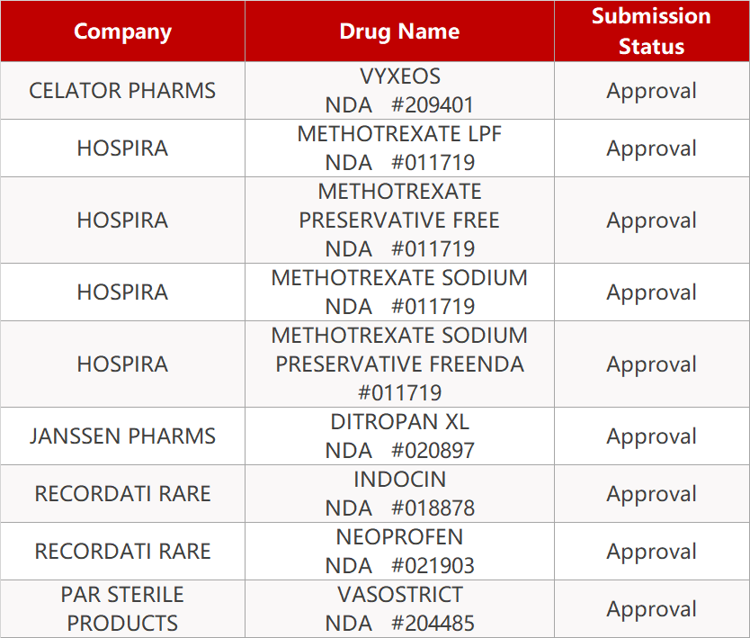Select the NEOPROFEN NDA #021903 cell
Image resolution: width=750 pixels, height=638 pixels.
pos(399,552)
